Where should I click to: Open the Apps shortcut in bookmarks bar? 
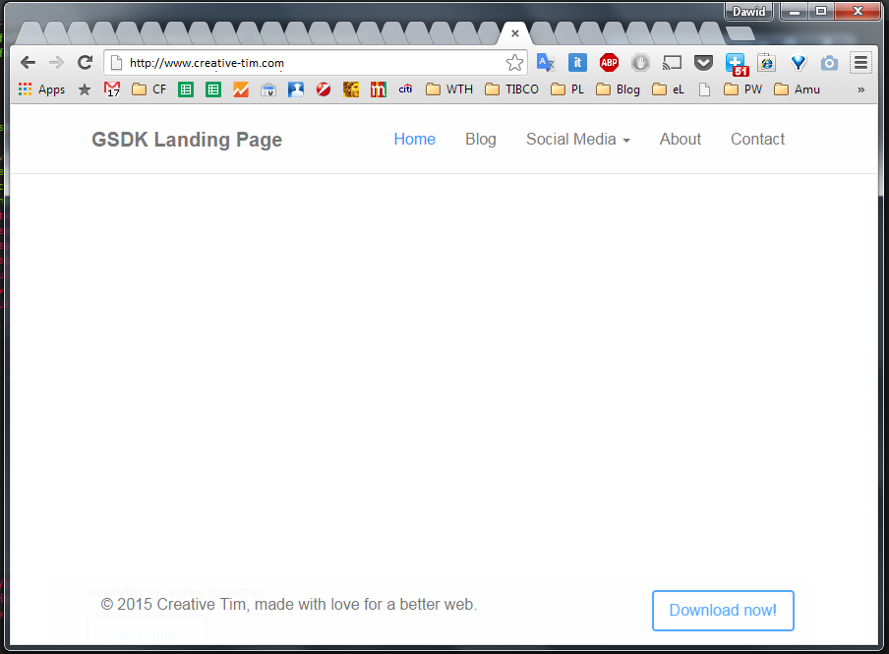click(42, 89)
